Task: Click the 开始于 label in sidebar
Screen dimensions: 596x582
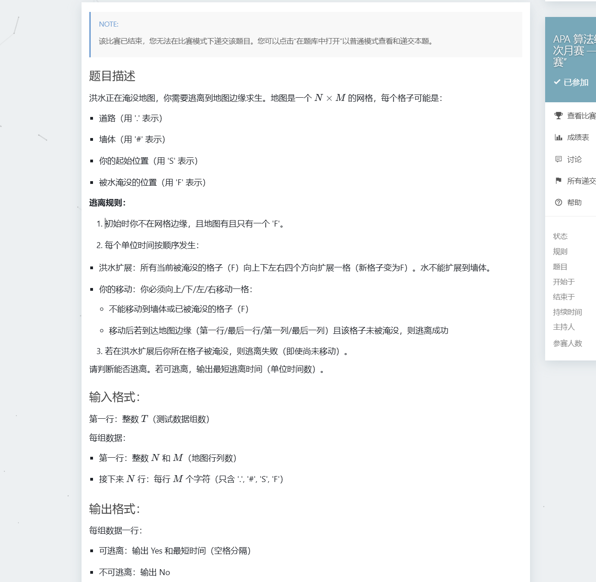Action: [x=564, y=282]
